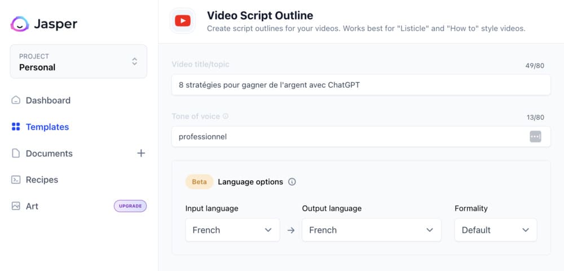Screen dimensions: 564x271
Task: Open the Art section
Action: coord(32,206)
